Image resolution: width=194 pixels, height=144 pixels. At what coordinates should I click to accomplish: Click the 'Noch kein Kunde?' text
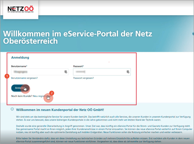[x=21, y=96]
